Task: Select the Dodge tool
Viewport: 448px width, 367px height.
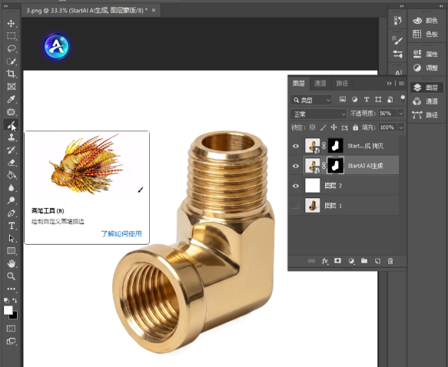Action: (12, 200)
